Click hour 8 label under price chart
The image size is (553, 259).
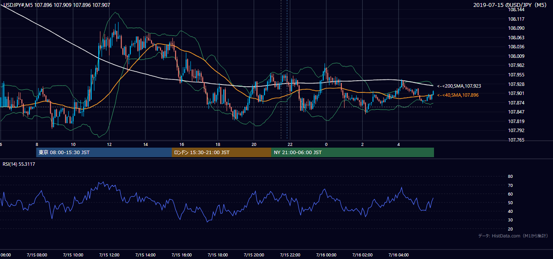37,144
